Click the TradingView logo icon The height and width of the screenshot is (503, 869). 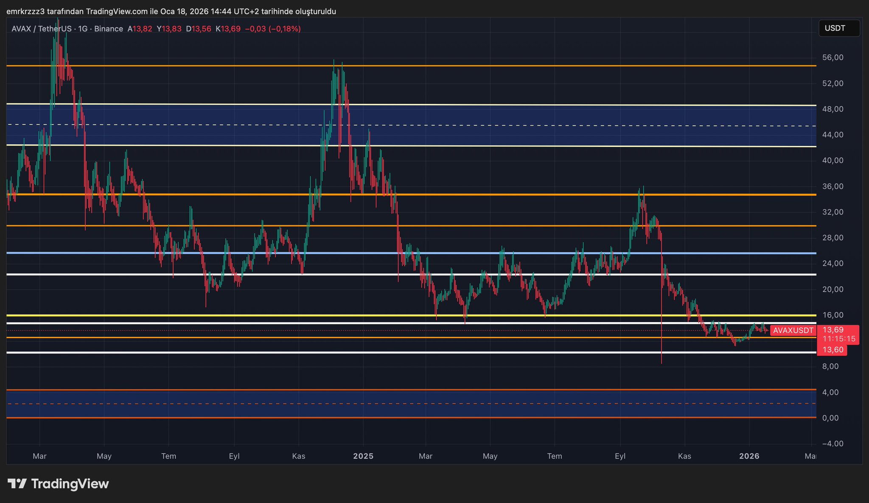17,484
